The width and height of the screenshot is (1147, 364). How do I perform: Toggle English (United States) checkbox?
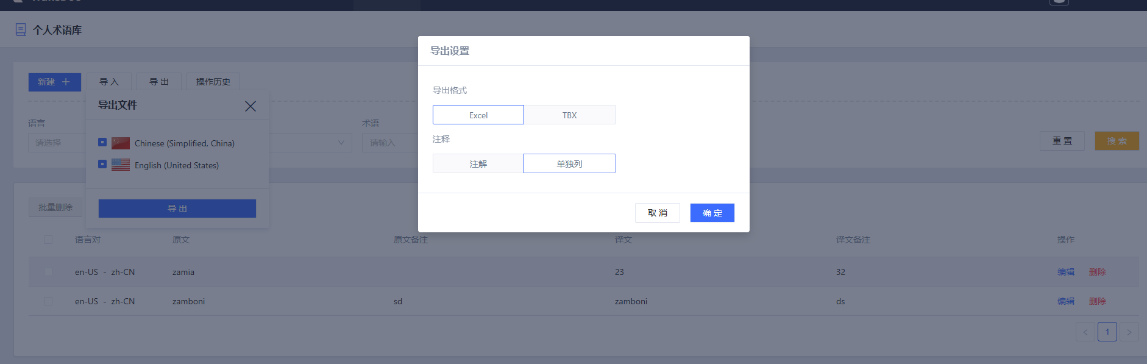pos(102,165)
